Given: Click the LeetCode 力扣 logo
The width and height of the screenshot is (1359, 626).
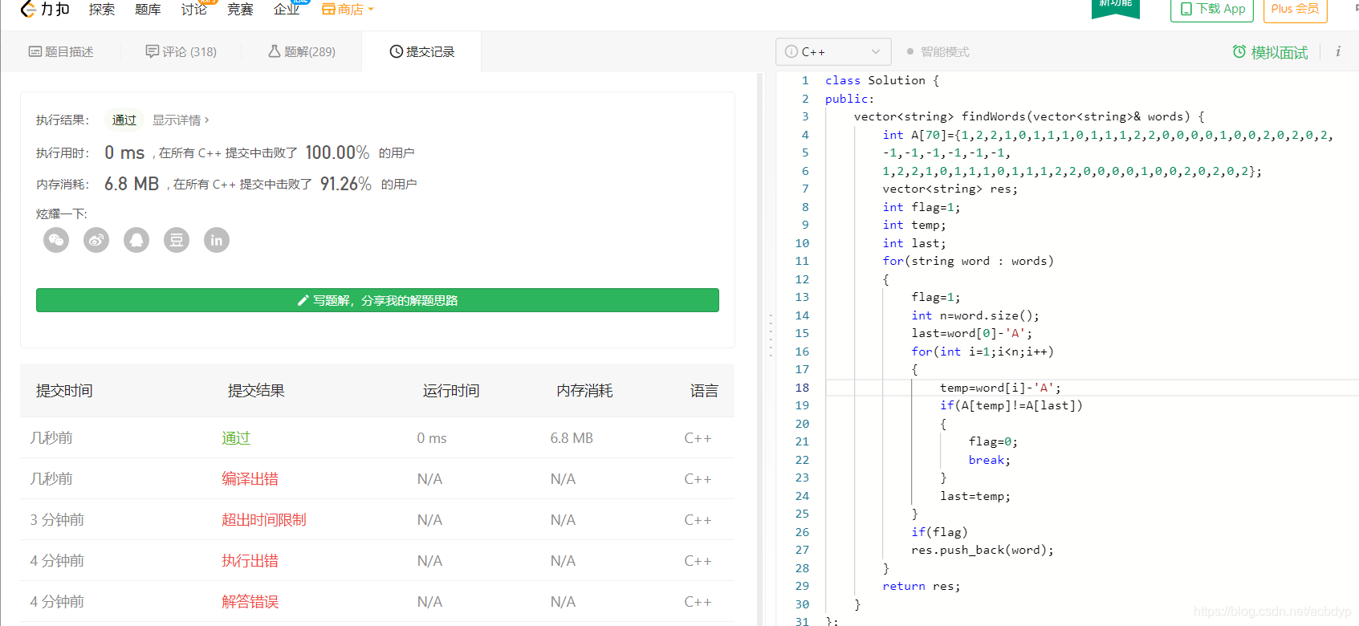Looking at the screenshot, I should tap(45, 9).
